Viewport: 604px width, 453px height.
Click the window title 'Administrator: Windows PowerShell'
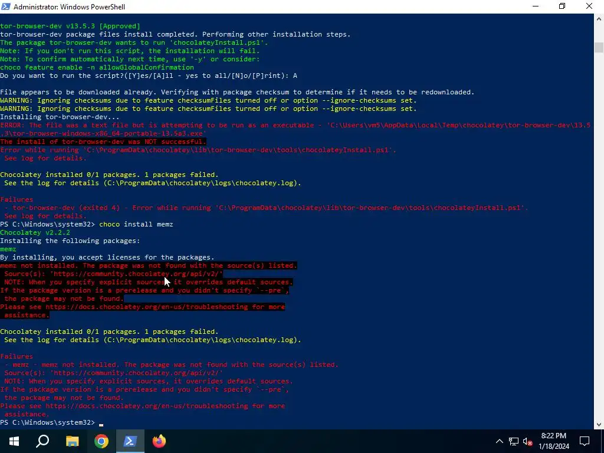click(x=69, y=7)
